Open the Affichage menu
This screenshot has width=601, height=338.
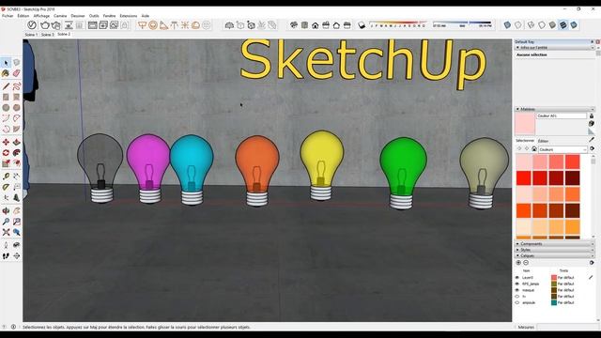tap(41, 16)
